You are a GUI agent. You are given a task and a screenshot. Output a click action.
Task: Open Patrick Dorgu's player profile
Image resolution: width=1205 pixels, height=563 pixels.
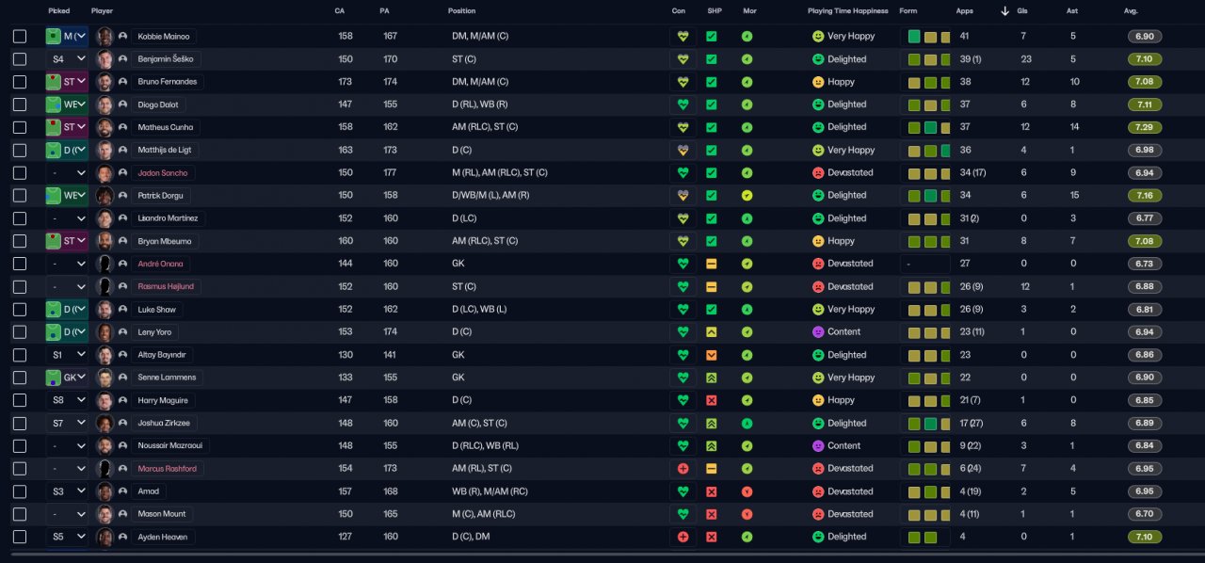[x=161, y=196]
